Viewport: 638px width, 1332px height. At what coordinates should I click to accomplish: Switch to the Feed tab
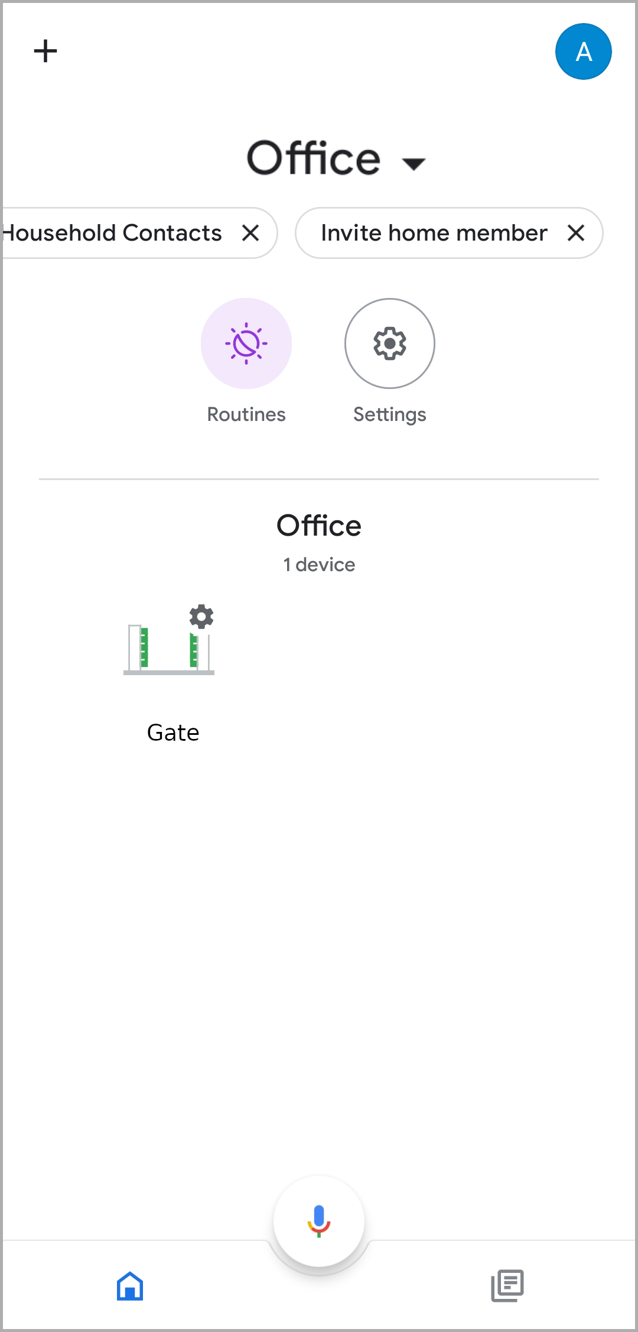pyautogui.click(x=507, y=1286)
